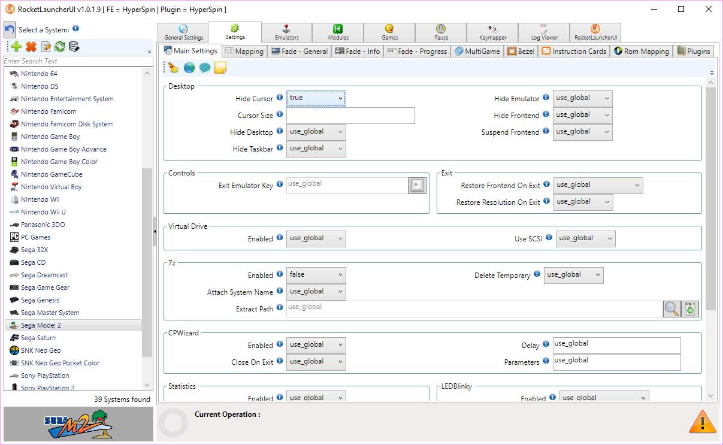
Task: Open the Hide Cursor dropdown
Action: 316,98
